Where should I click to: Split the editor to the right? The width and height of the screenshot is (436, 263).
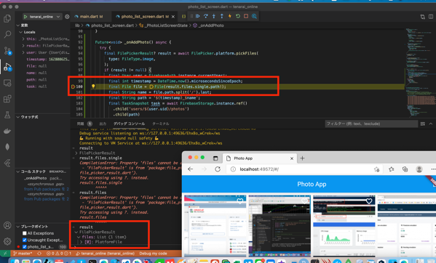tap(431, 17)
